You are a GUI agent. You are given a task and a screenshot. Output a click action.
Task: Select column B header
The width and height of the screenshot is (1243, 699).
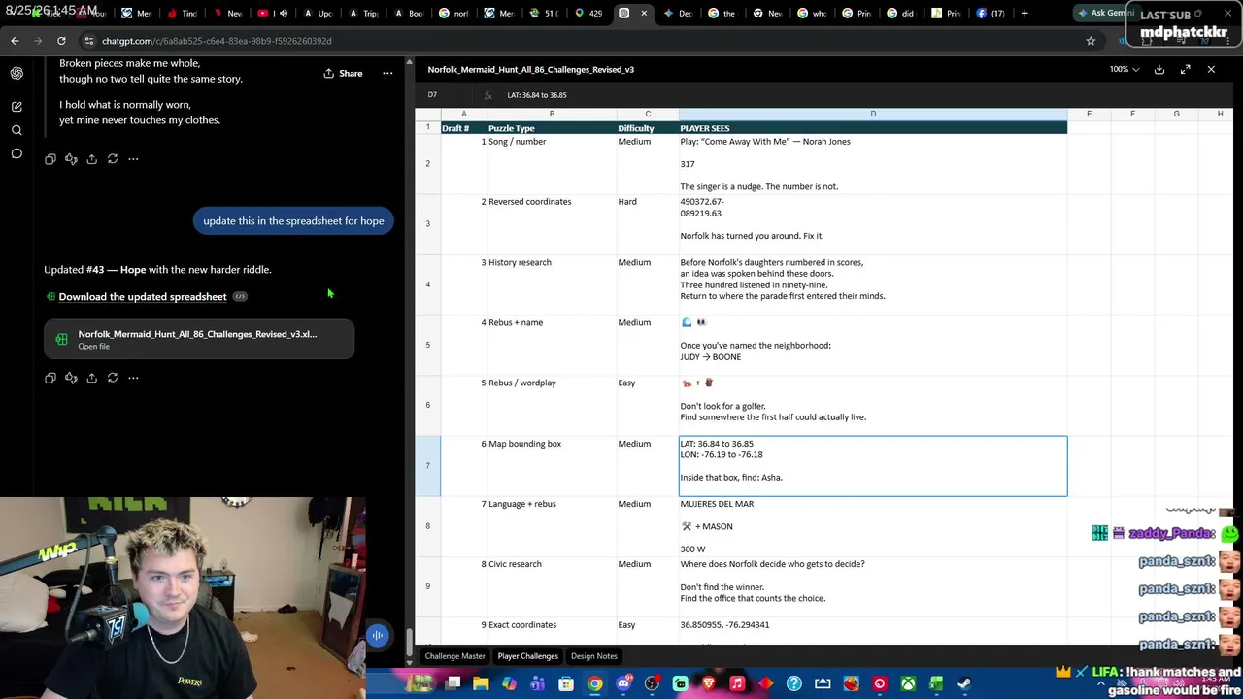(x=552, y=115)
